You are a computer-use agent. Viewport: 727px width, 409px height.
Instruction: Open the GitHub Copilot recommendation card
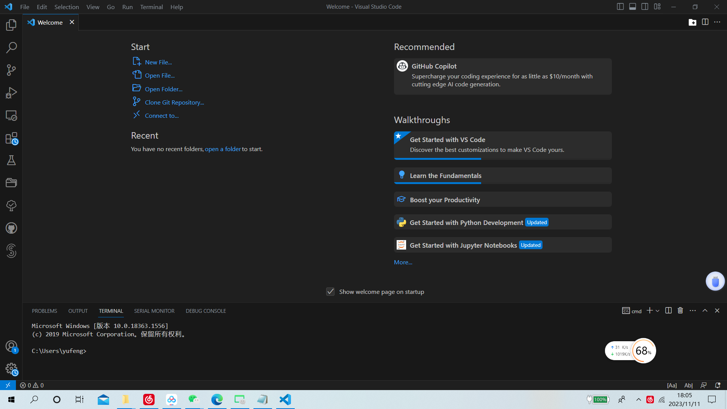coord(503,76)
